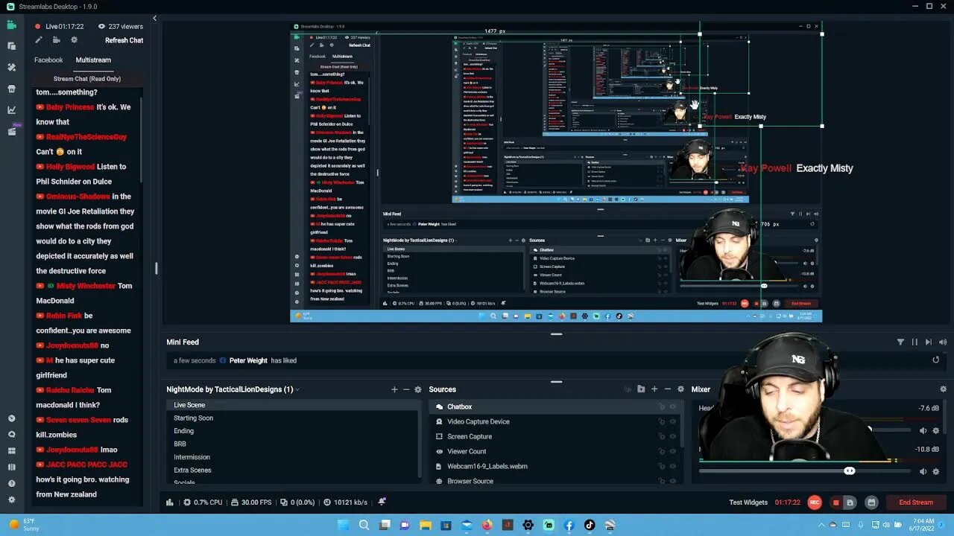Show hidden system tray icons chevron
Image resolution: width=954 pixels, height=536 pixels.
pos(822,525)
